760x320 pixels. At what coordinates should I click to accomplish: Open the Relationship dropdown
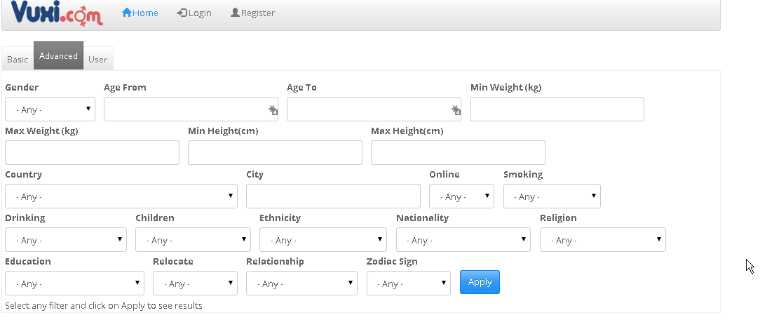click(301, 283)
